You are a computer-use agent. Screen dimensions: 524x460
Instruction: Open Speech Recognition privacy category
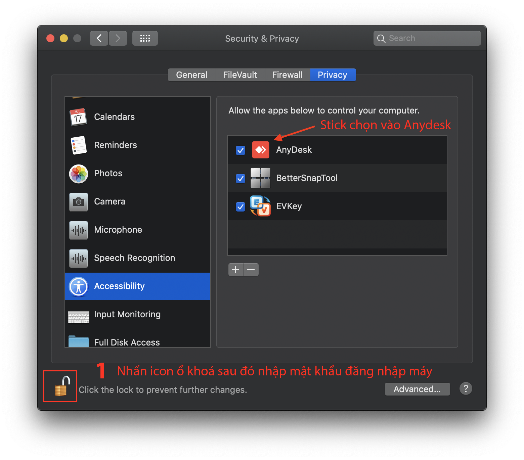tap(134, 258)
